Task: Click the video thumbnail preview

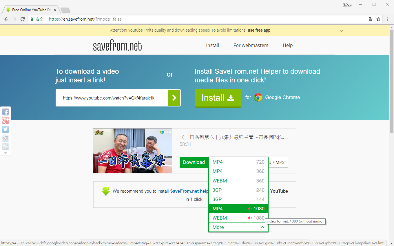Action: click(133, 151)
